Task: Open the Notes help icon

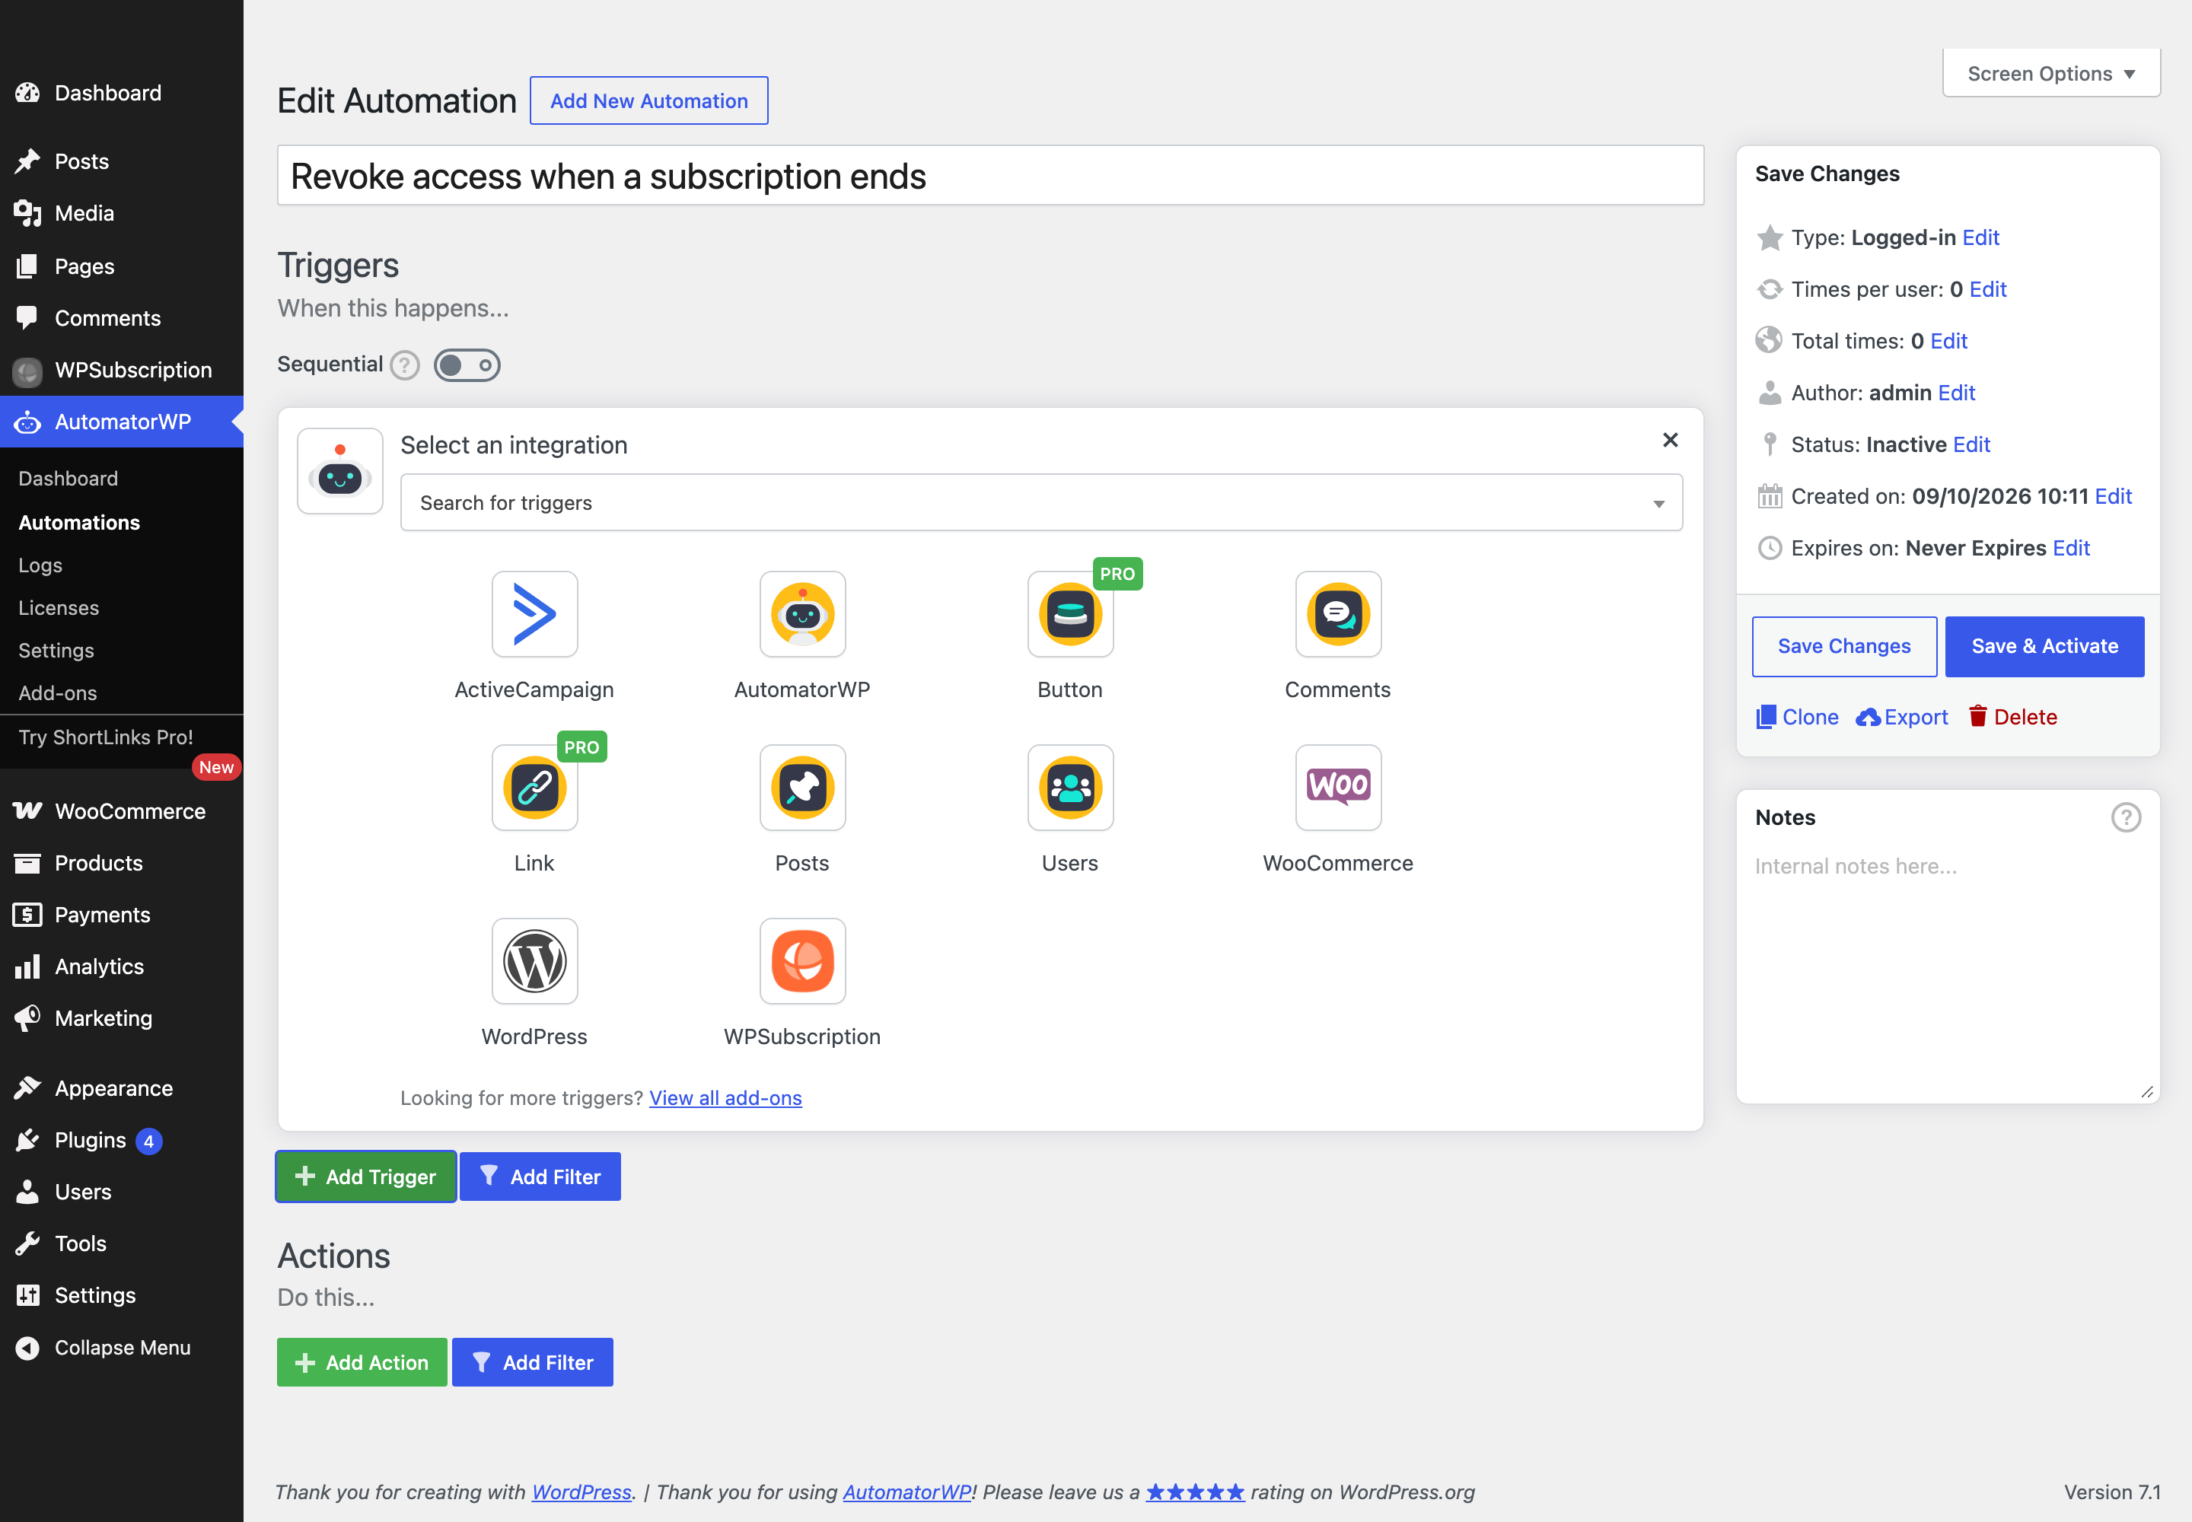Action: 2127,817
